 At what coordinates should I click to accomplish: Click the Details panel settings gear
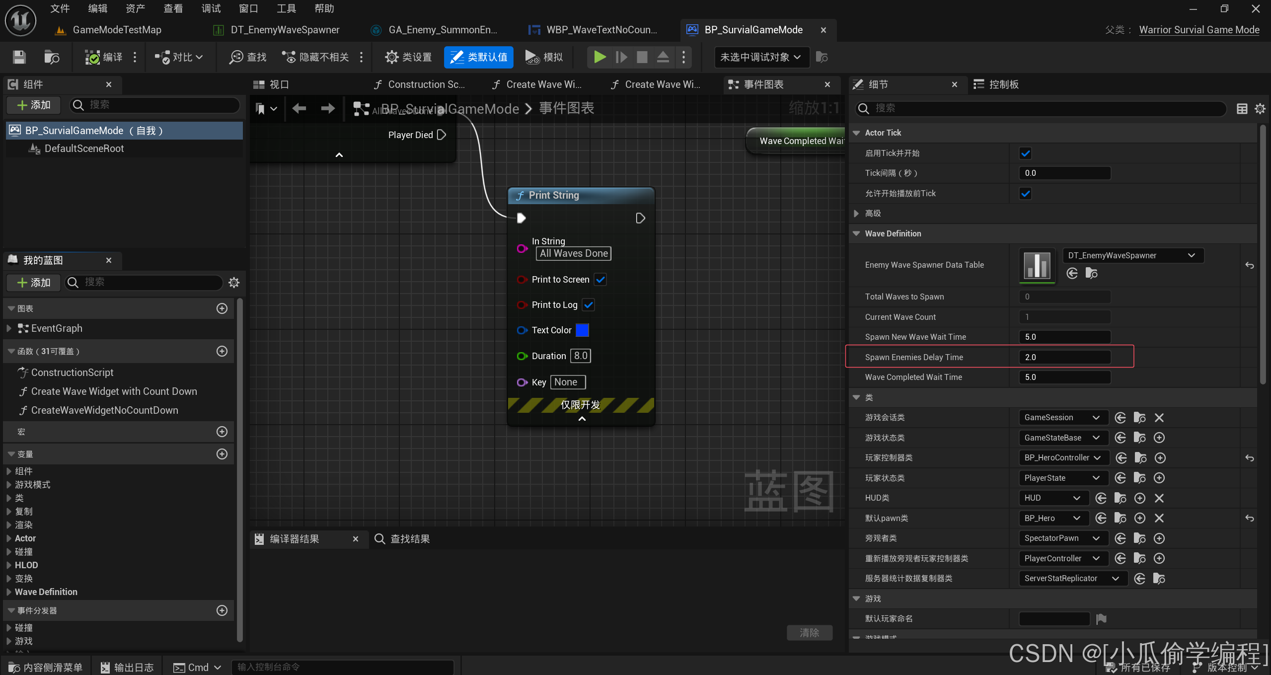click(1260, 109)
